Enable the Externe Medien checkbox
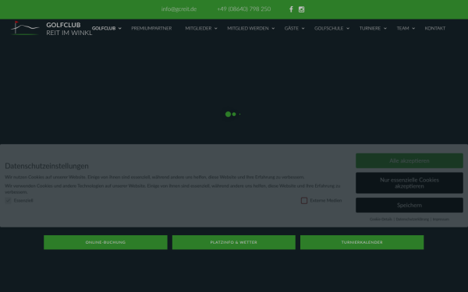Image resolution: width=468 pixels, height=292 pixels. [x=304, y=201]
